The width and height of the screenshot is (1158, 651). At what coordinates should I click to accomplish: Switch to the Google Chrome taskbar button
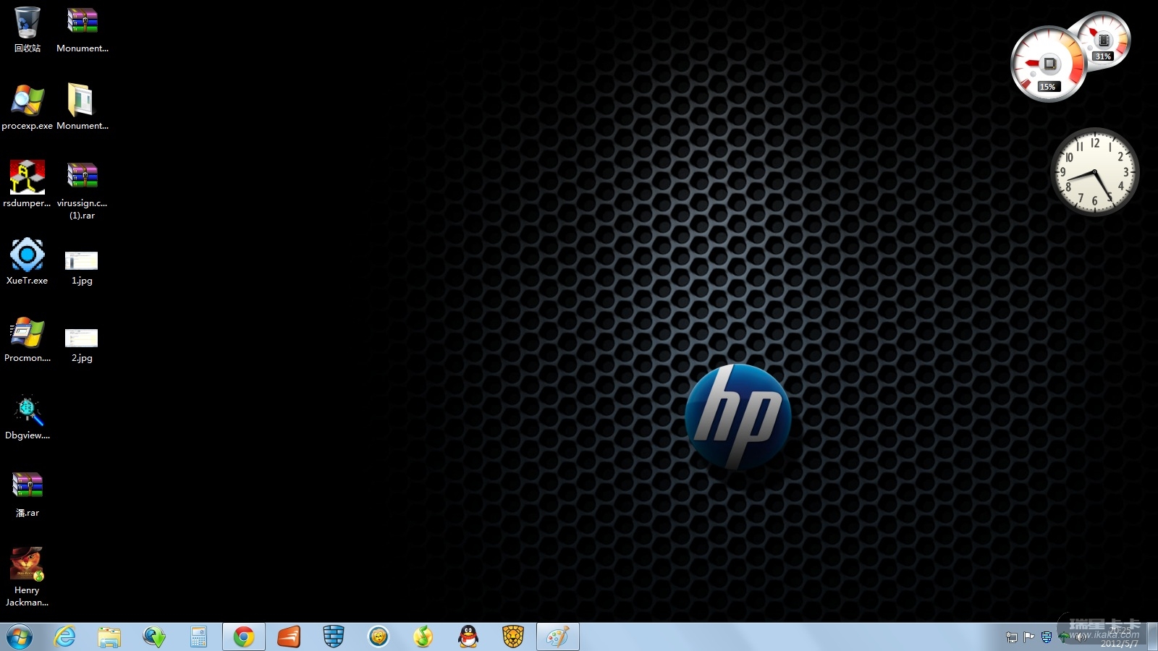(244, 637)
